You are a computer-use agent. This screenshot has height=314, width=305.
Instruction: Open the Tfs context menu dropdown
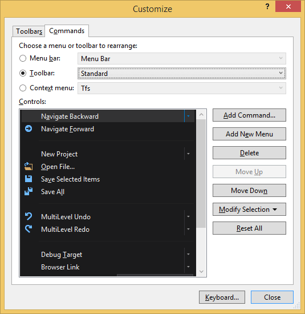pos(182,88)
